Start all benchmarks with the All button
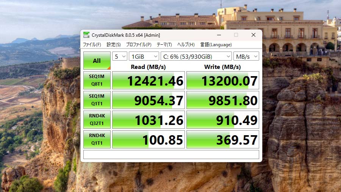 97,61
